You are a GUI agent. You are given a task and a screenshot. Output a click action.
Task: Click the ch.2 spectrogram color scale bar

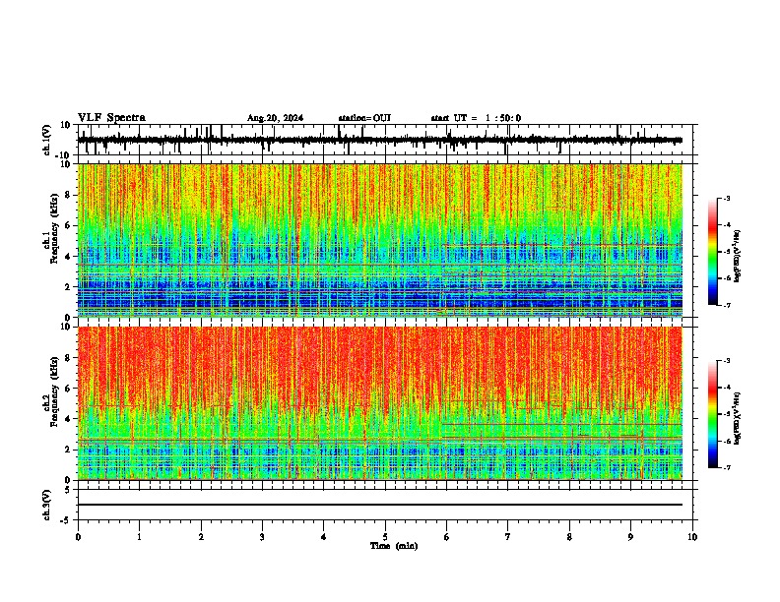point(712,414)
